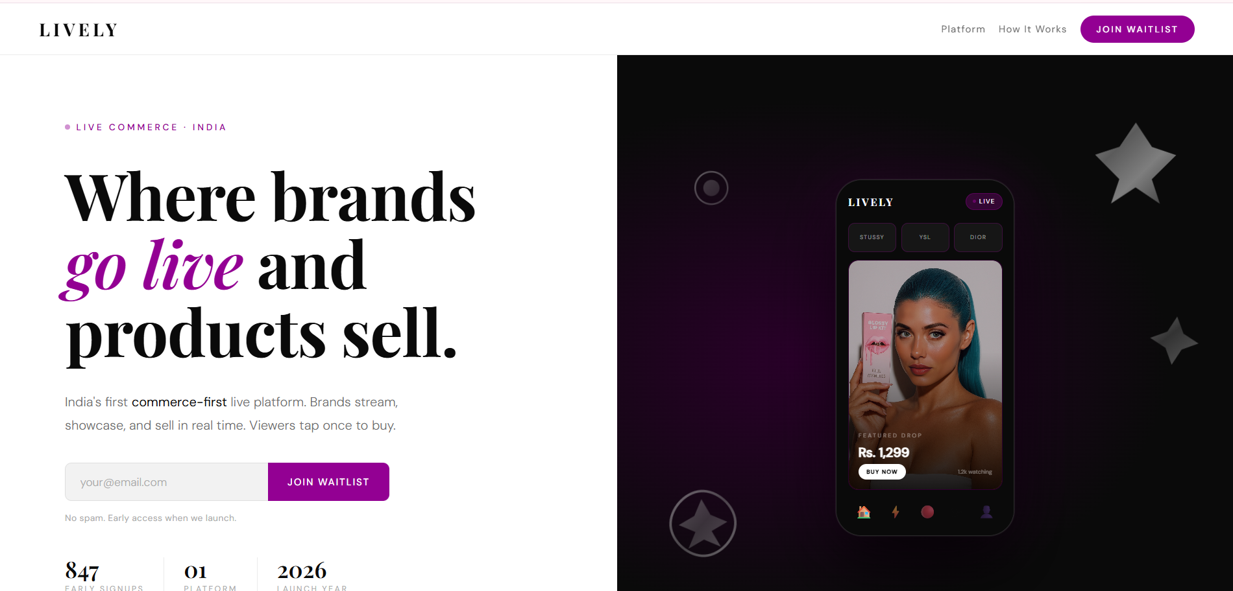
Task: Select the YSL brand chip
Action: pyautogui.click(x=925, y=237)
